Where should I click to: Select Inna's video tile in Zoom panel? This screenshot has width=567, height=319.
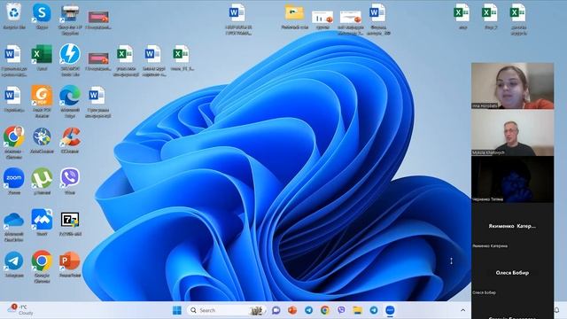click(512, 86)
